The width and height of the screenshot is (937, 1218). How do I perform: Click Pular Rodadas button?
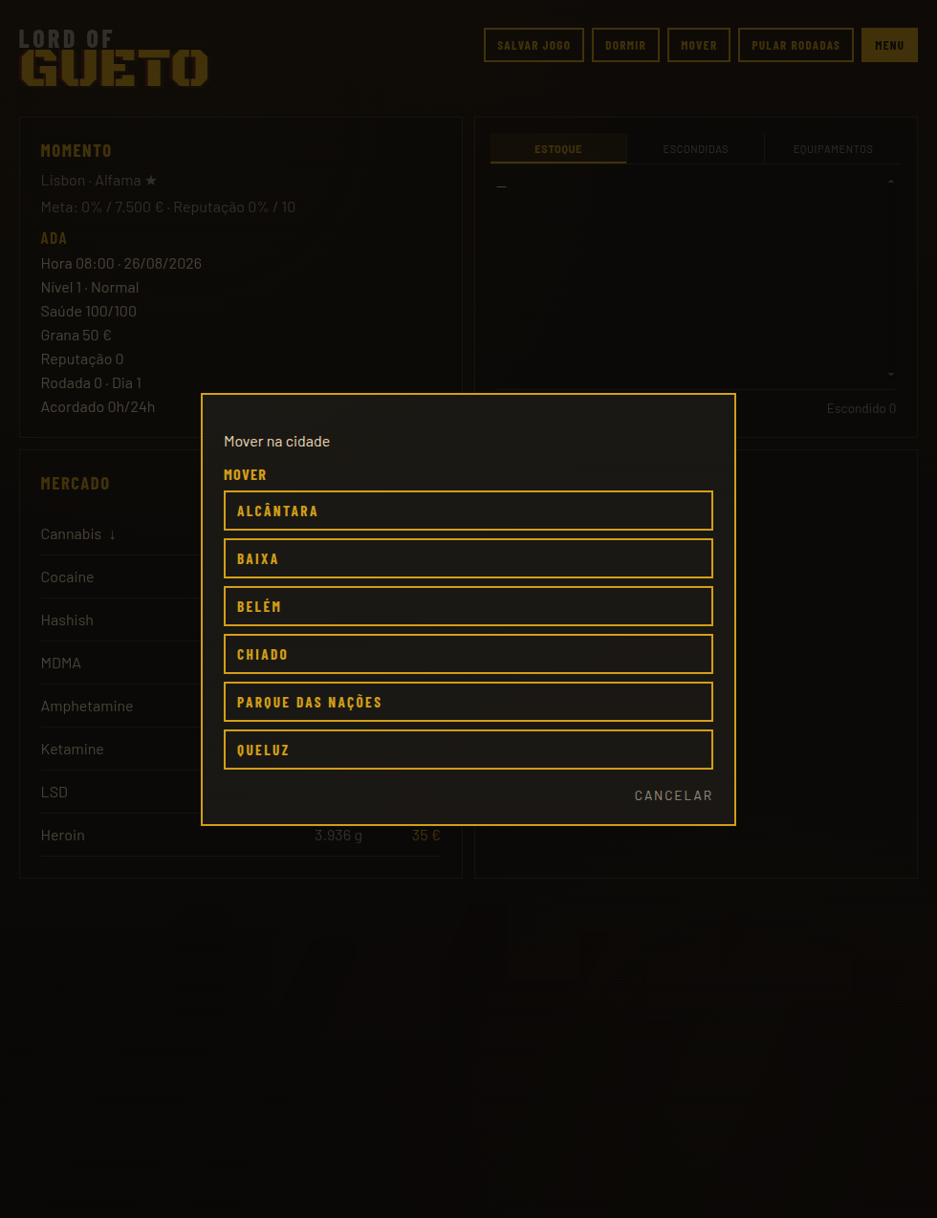click(795, 45)
